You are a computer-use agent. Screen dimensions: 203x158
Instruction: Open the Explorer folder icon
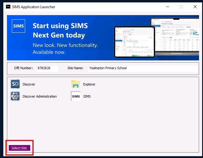76,84
